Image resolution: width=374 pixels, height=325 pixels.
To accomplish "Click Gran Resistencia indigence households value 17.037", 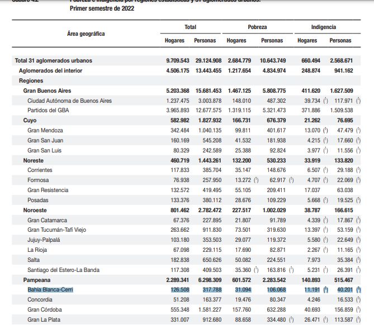I will (x=312, y=190).
